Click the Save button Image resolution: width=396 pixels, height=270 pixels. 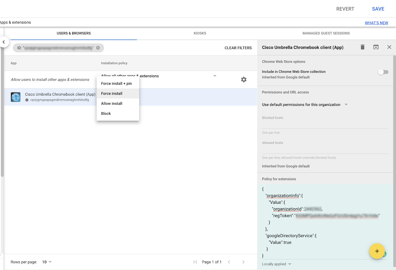click(378, 9)
